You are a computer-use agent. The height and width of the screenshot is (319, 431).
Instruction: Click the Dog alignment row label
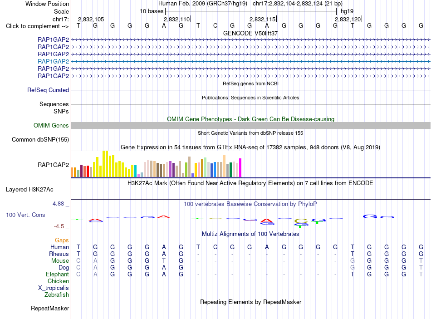64,268
